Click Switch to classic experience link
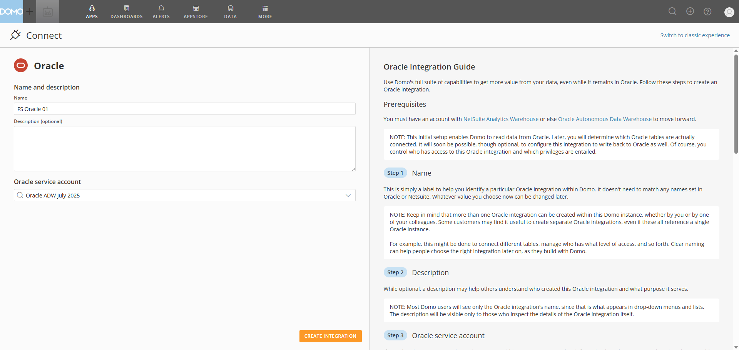 click(695, 35)
